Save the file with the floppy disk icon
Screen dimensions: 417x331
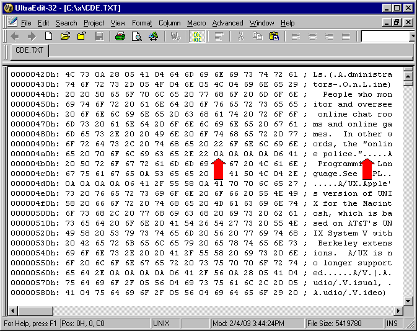pyautogui.click(x=99, y=36)
